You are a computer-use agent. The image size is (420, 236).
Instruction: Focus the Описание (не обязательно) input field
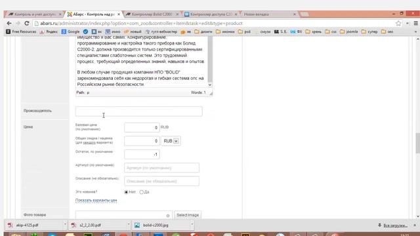point(161,181)
